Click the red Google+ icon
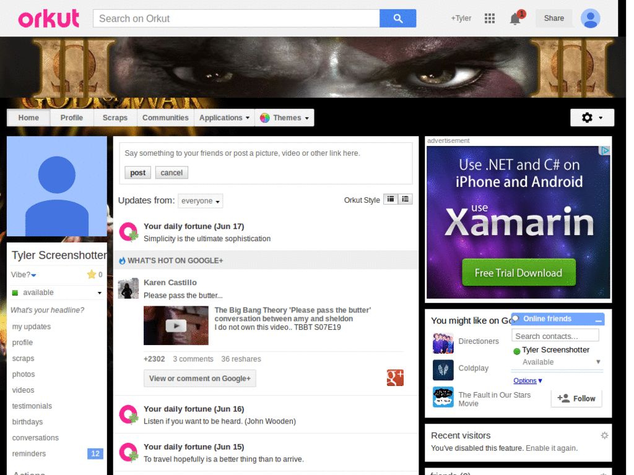The width and height of the screenshot is (634, 475). [395, 378]
